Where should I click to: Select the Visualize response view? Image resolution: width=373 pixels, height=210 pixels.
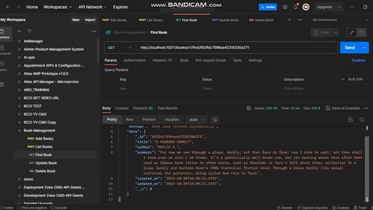(x=172, y=120)
